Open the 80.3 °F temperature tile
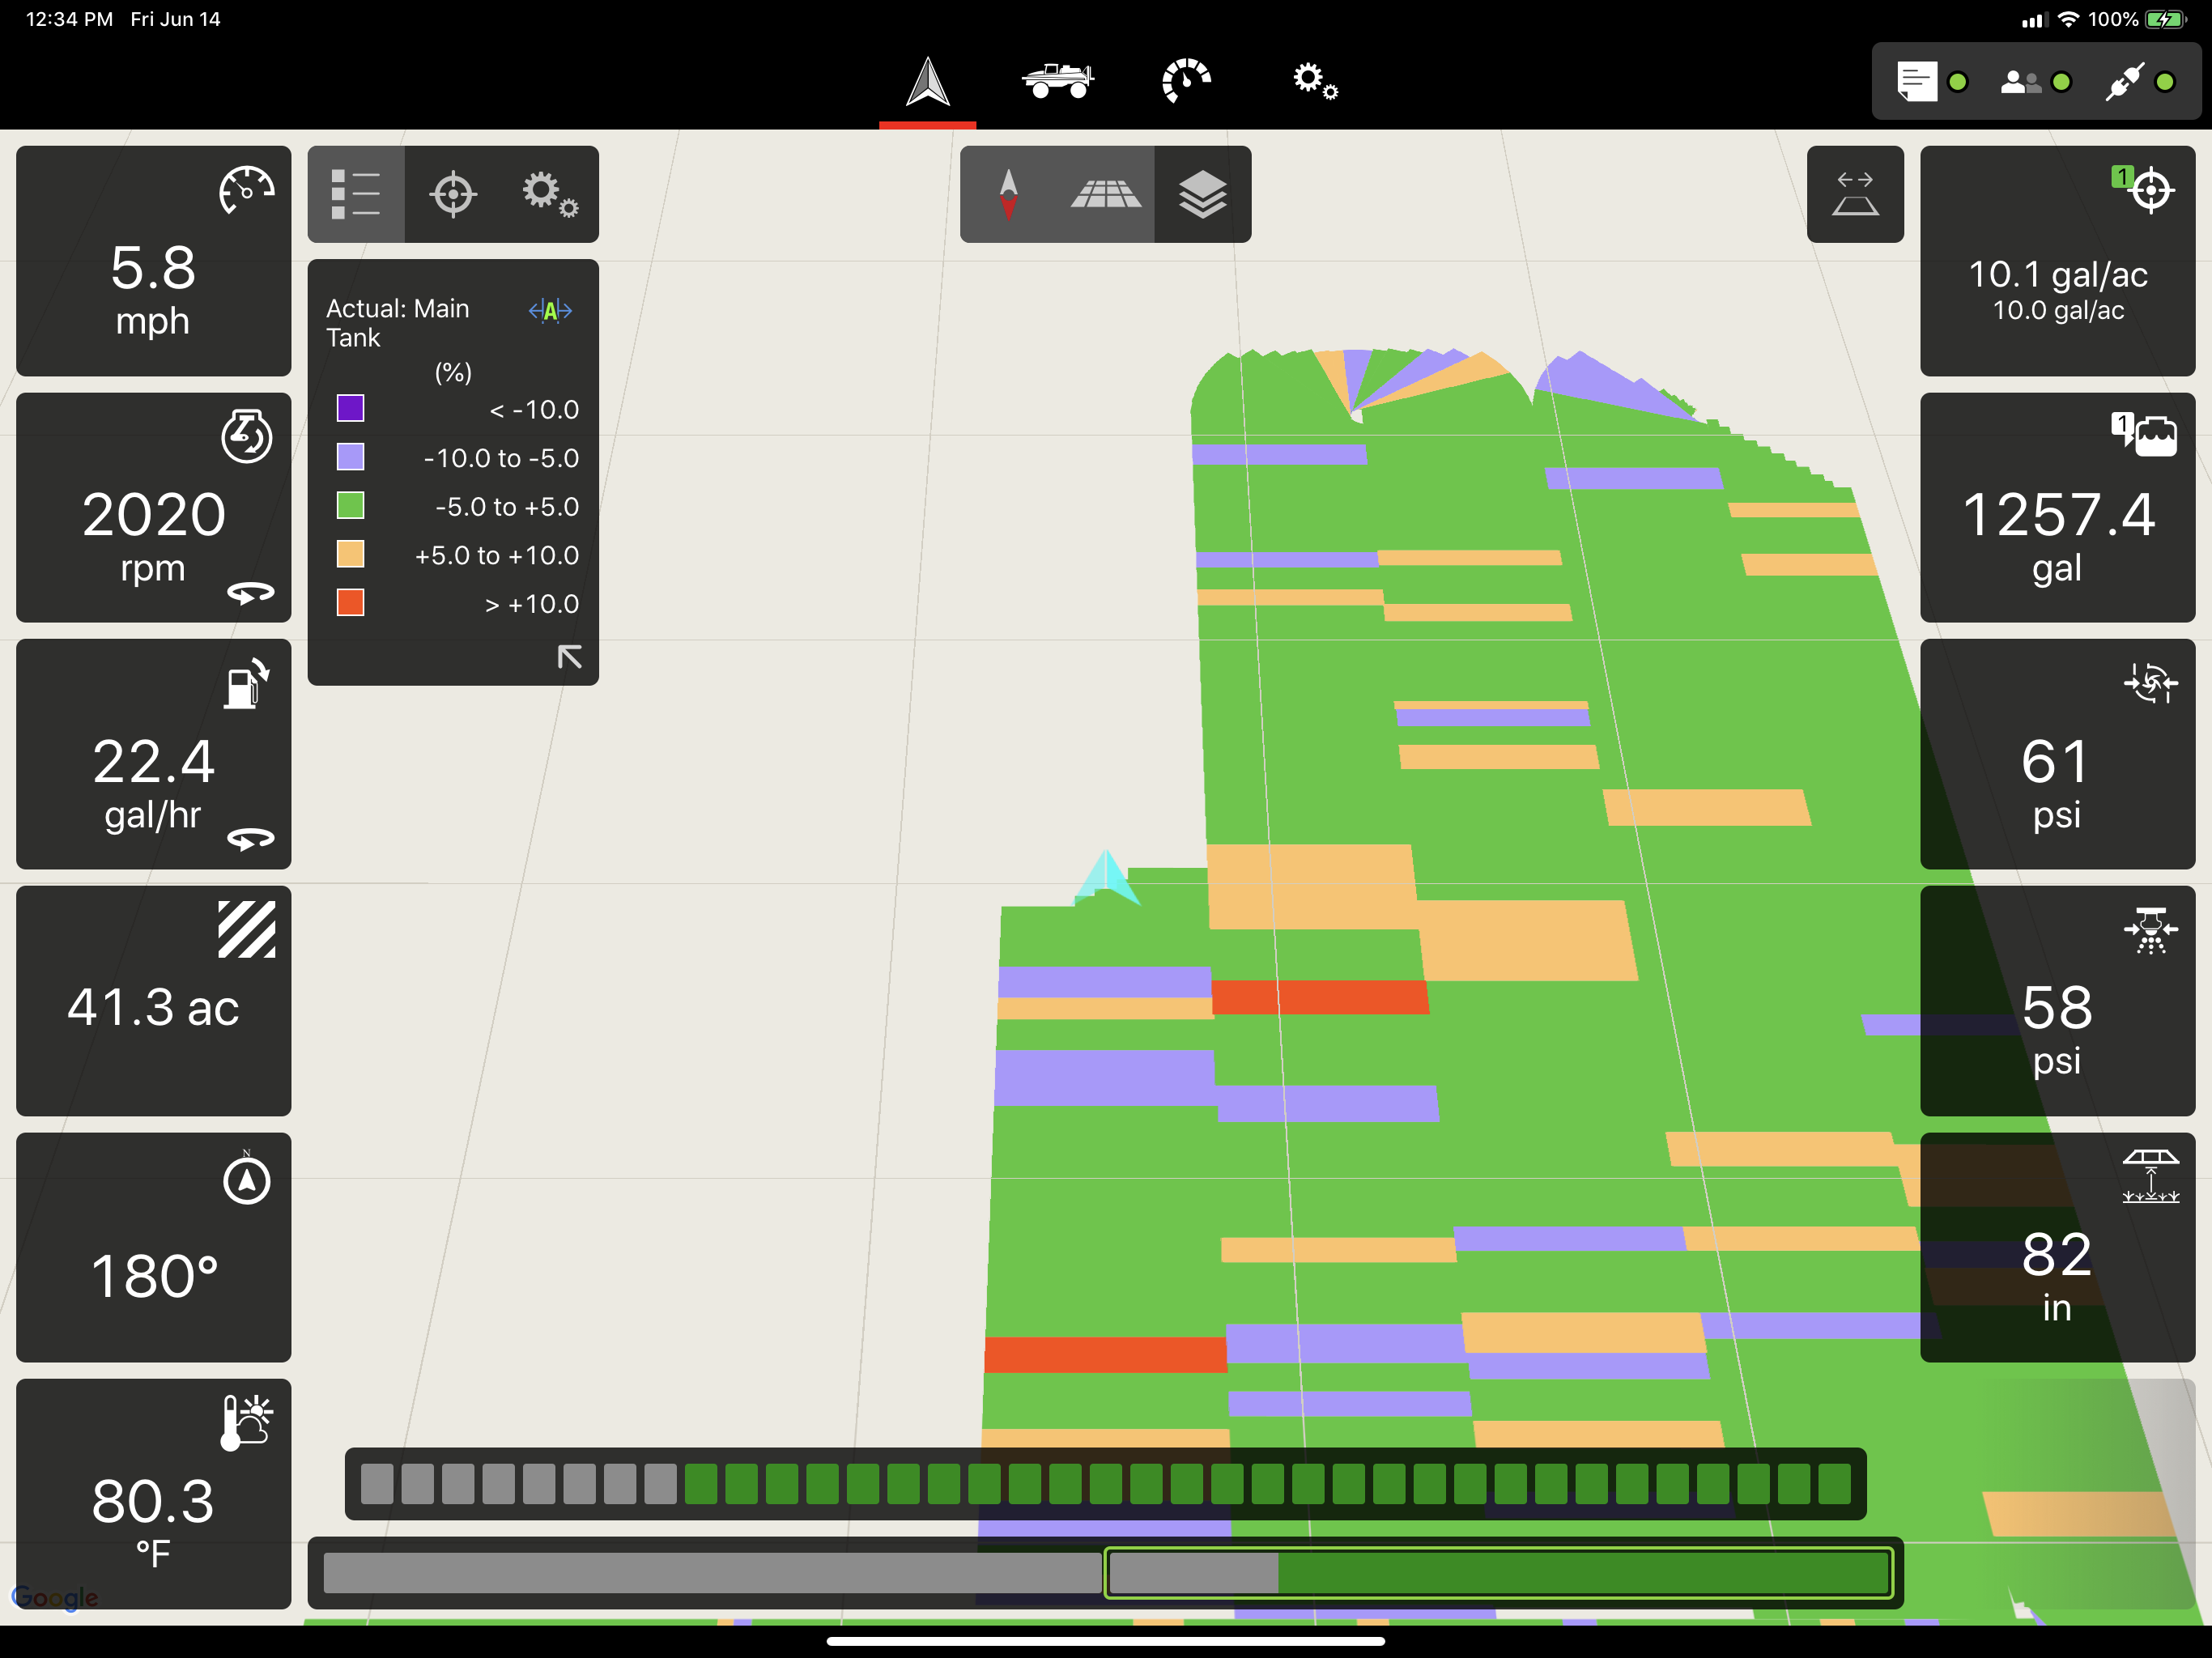 coord(154,1494)
